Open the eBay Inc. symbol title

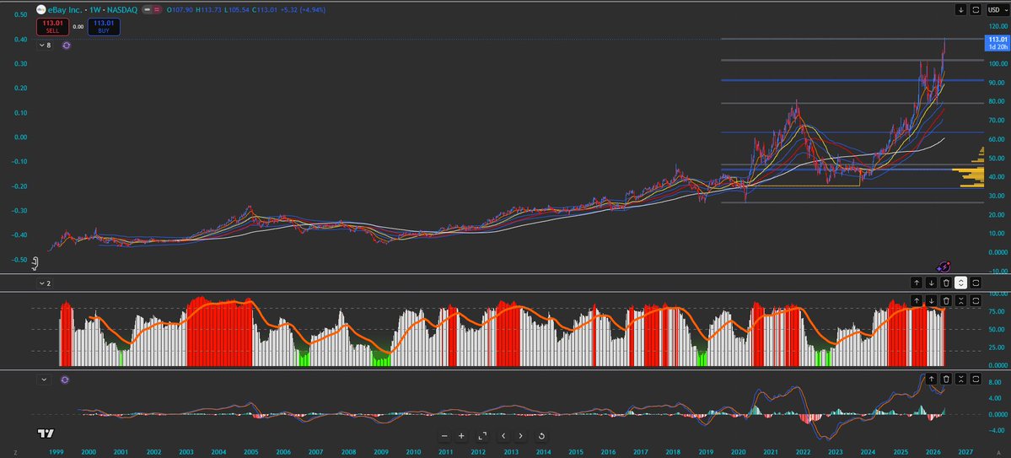(x=64, y=9)
